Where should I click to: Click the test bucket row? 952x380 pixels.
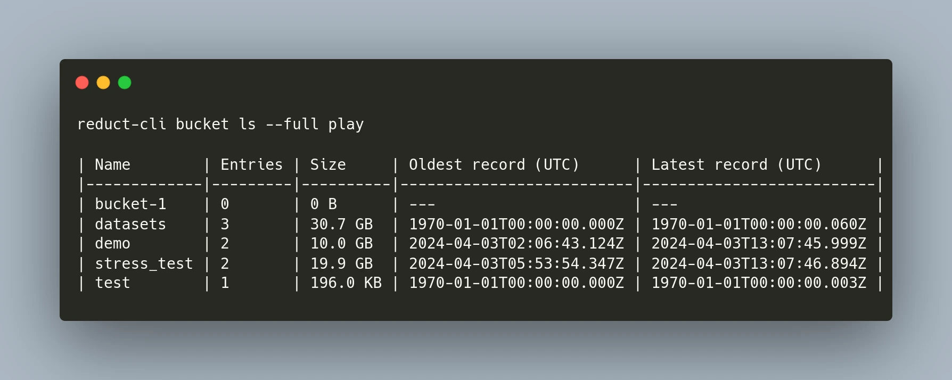point(112,283)
